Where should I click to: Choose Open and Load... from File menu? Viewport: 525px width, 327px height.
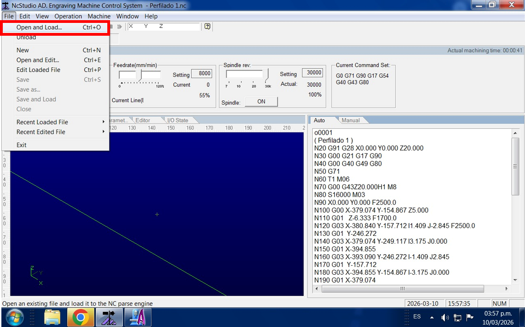(55, 27)
